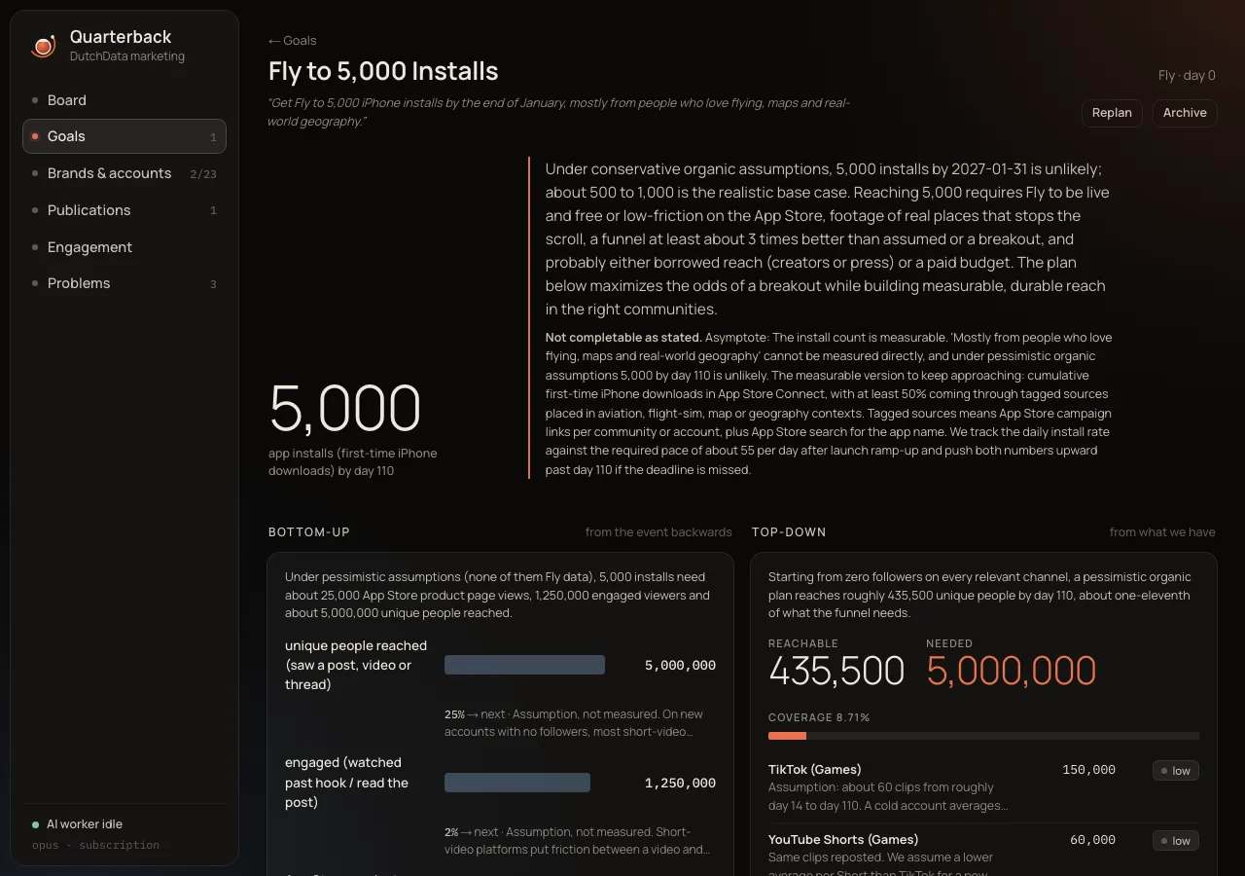The image size is (1245, 876).
Task: Click the Archive button
Action: pyautogui.click(x=1185, y=113)
